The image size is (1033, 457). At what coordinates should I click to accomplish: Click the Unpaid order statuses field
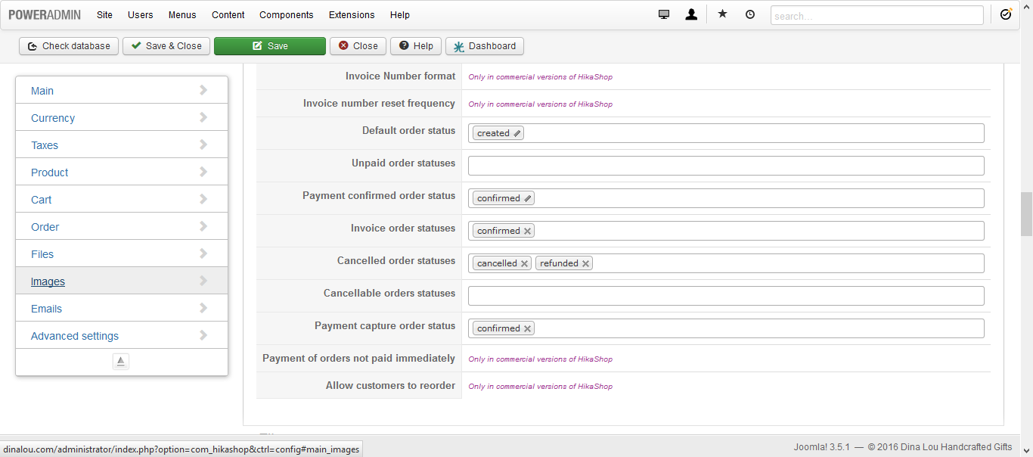tap(726, 166)
